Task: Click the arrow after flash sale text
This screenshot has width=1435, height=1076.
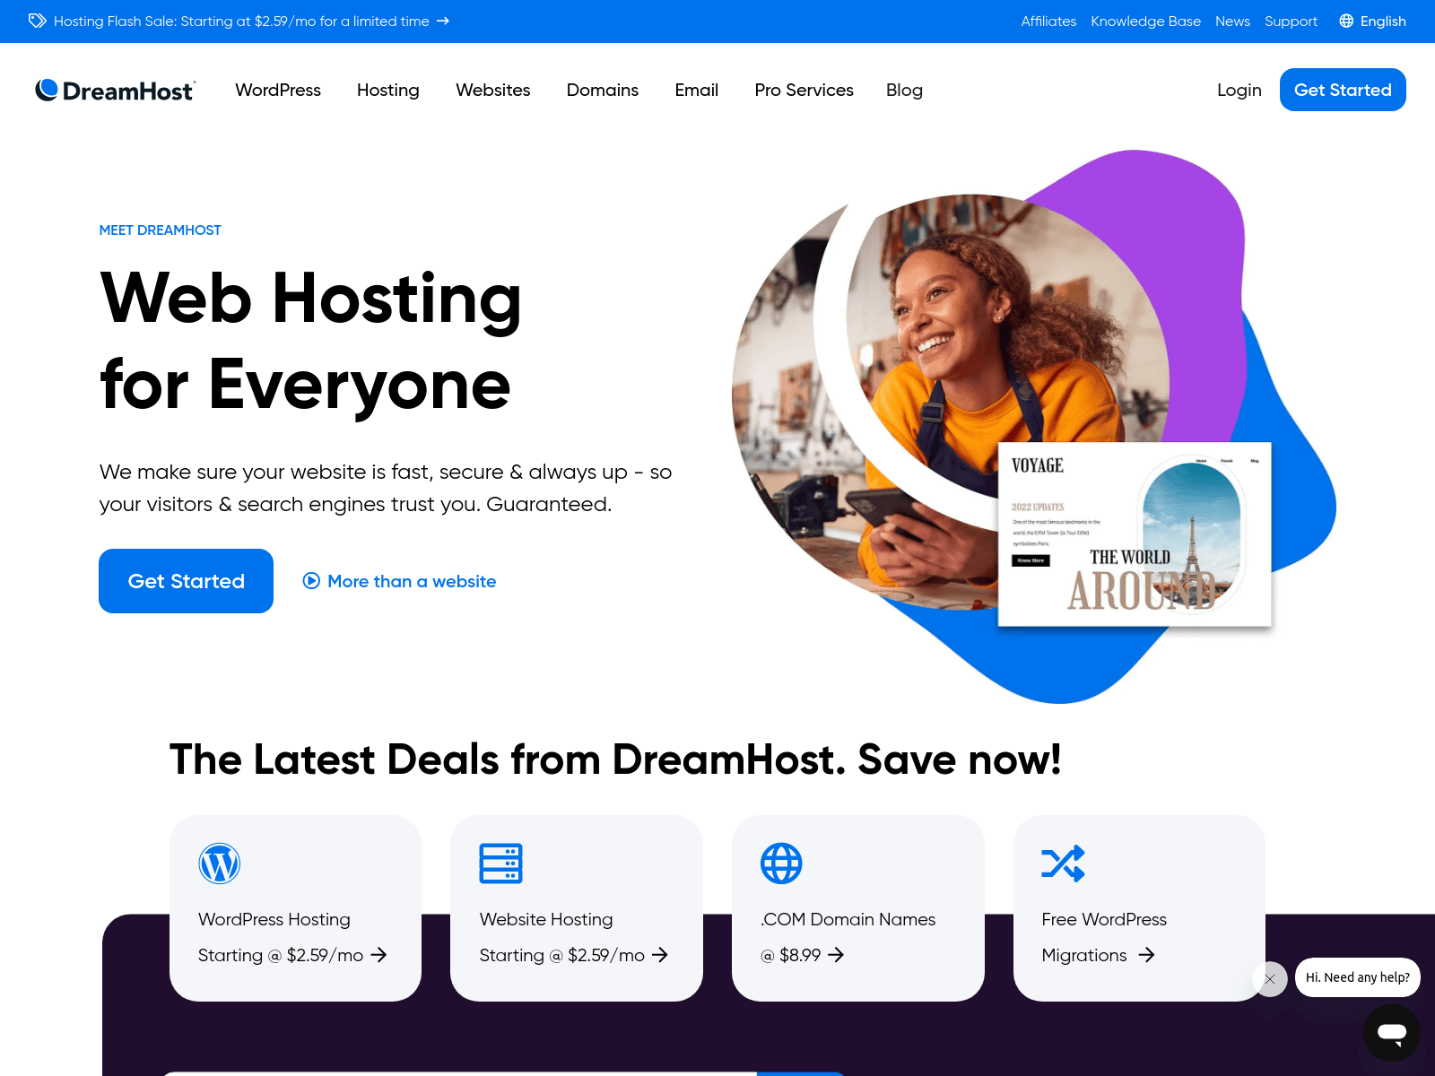Action: pos(443,21)
